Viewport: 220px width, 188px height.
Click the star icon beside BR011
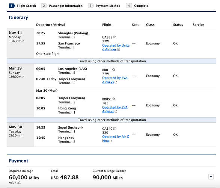[114, 70]
